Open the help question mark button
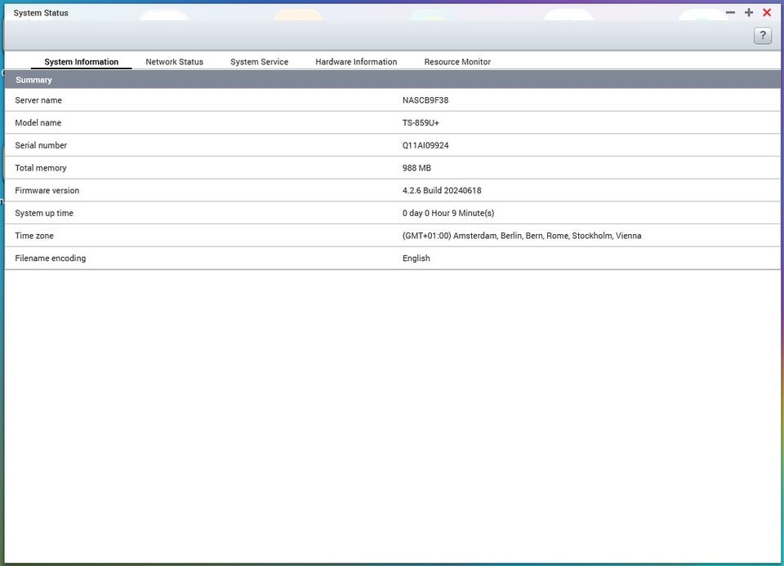The width and height of the screenshot is (784, 566). tap(763, 35)
